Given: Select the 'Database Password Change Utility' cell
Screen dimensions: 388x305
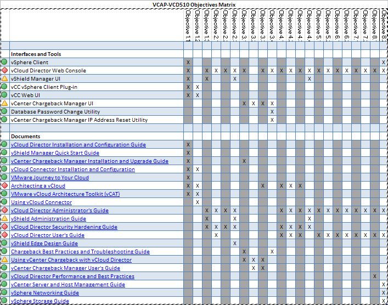Looking at the screenshot, I should click(x=97, y=111).
